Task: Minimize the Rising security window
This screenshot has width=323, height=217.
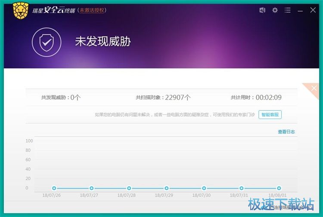Action: [300, 10]
